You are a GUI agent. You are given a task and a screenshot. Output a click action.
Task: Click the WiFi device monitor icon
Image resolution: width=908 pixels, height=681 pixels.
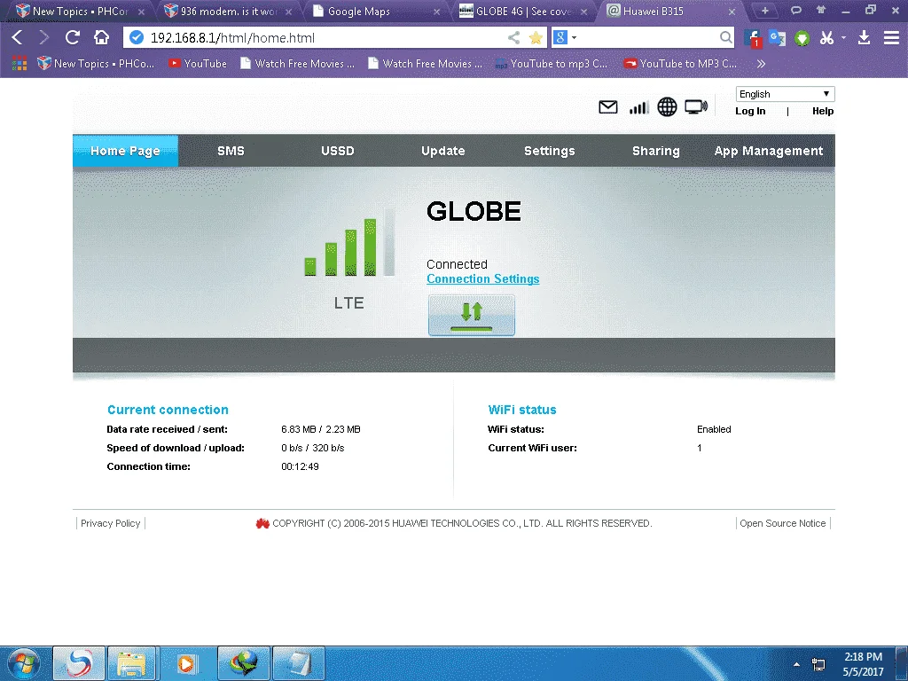point(696,107)
